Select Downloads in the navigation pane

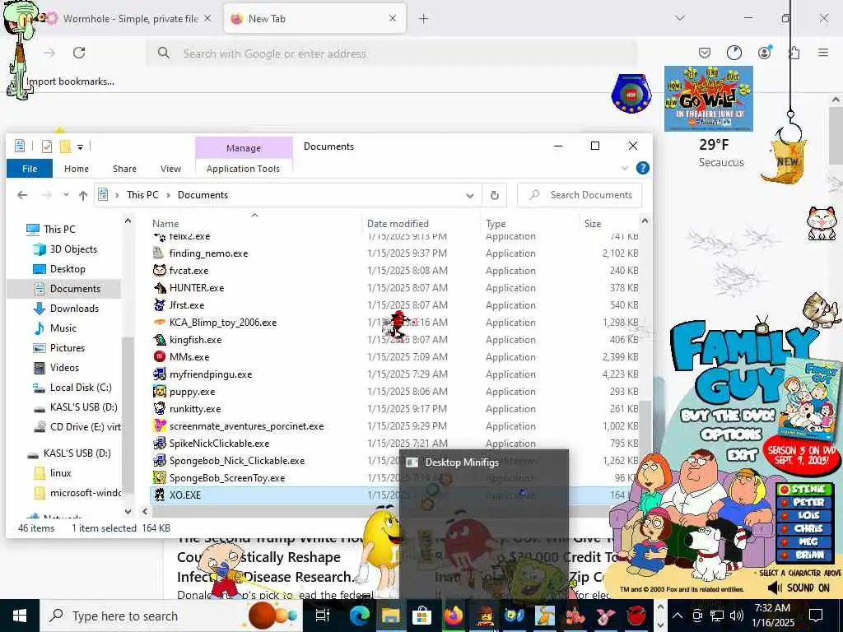(74, 309)
